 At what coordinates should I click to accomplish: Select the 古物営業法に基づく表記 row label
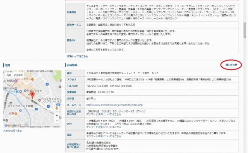[74, 146]
